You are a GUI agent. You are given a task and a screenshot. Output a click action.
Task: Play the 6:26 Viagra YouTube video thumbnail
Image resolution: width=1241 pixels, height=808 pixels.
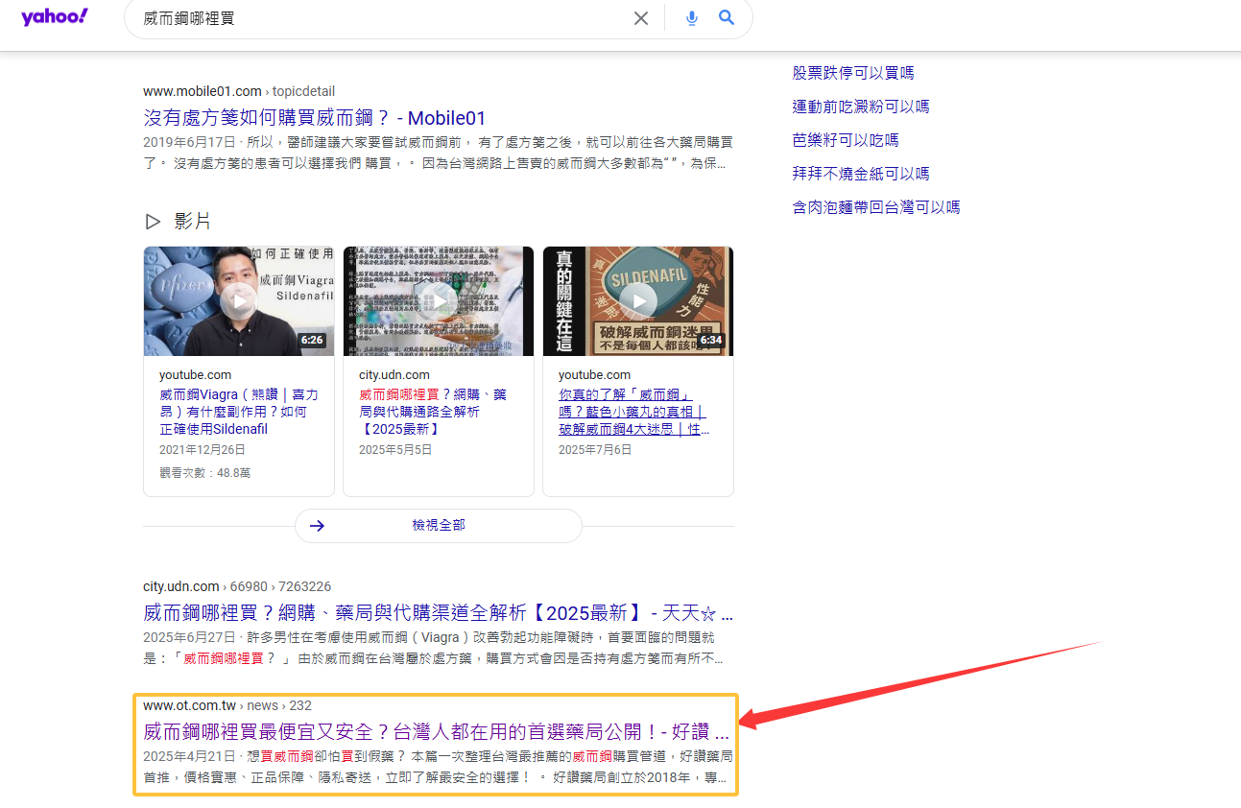click(x=239, y=301)
